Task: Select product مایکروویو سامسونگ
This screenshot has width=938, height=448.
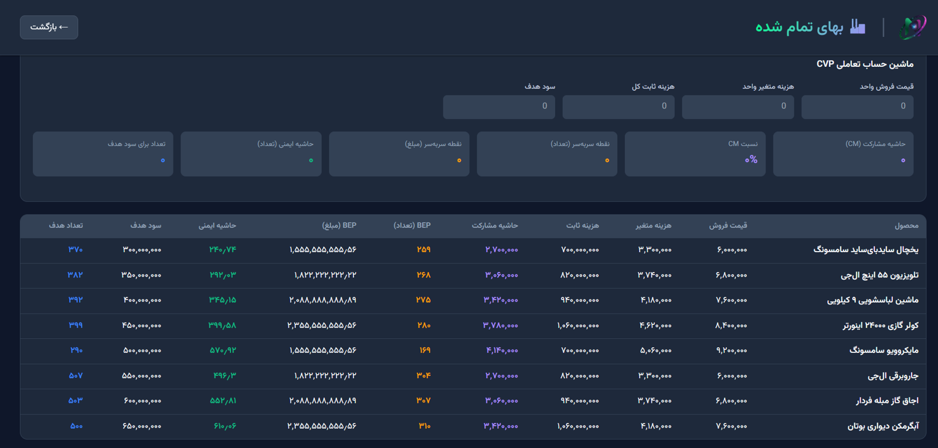Action: [x=884, y=351]
